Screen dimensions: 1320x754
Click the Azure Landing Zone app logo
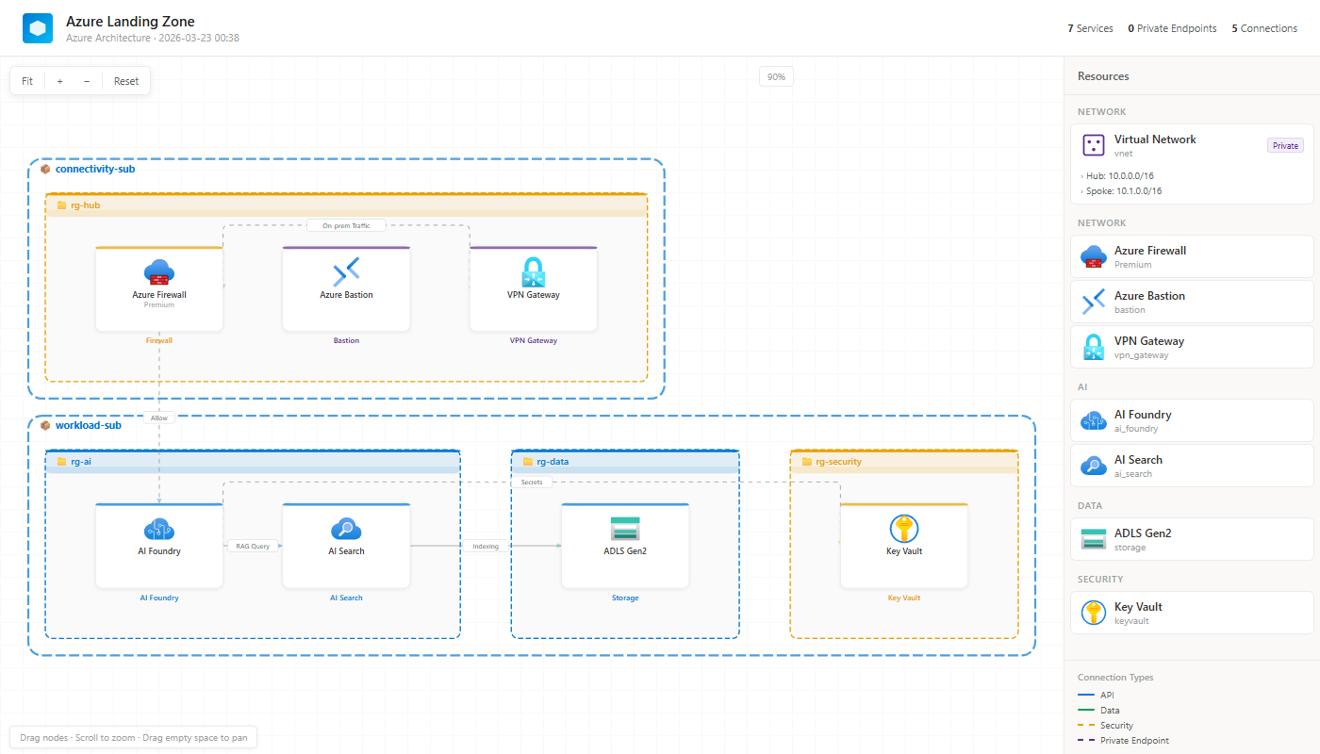(x=38, y=28)
